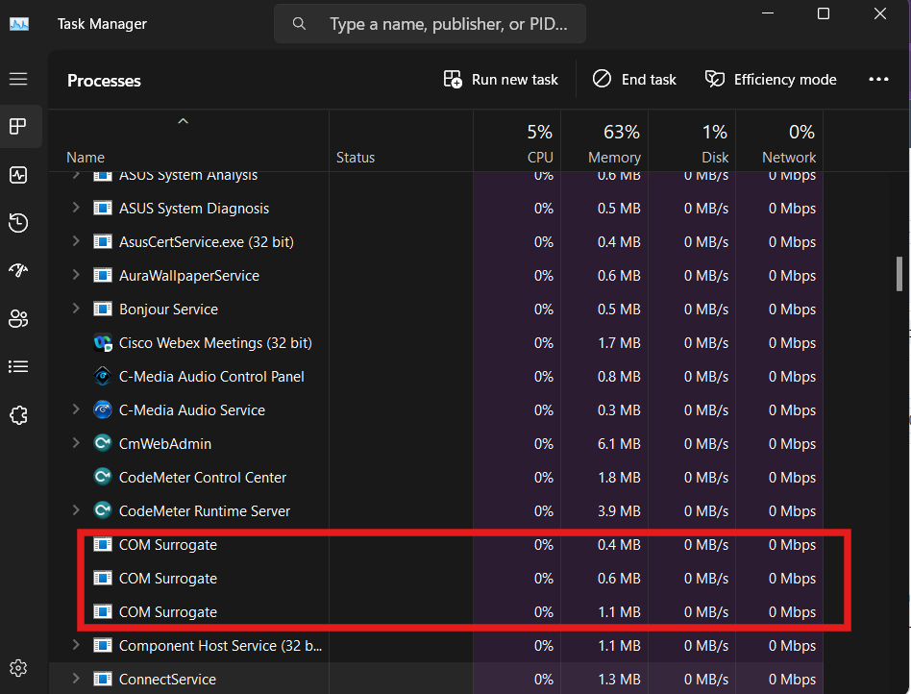Click the Bonjour Service process icon

pyautogui.click(x=103, y=309)
